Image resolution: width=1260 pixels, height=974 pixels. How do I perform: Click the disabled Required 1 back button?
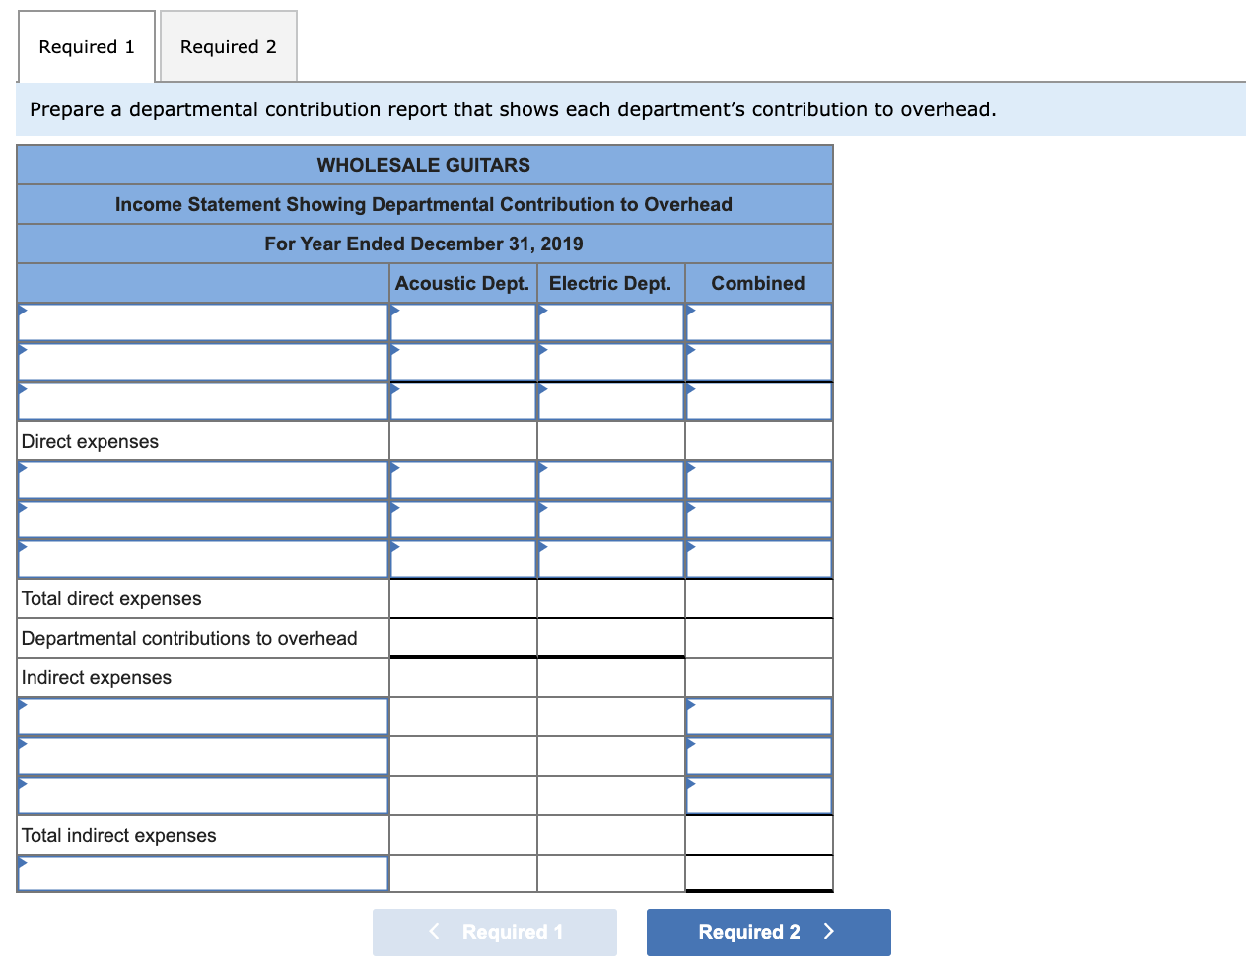[x=494, y=932]
